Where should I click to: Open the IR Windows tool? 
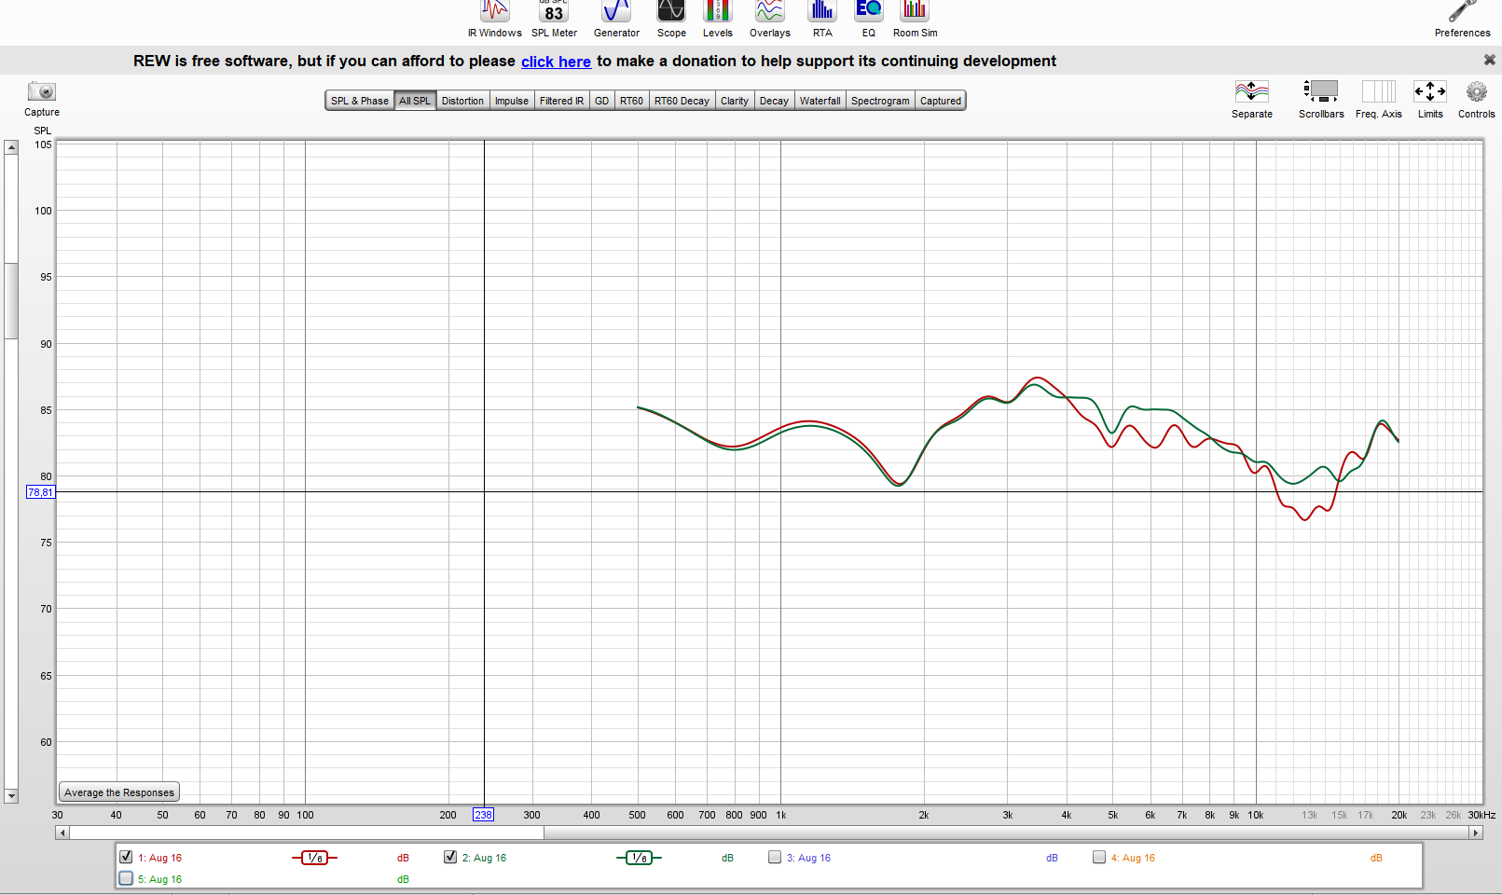pyautogui.click(x=495, y=19)
